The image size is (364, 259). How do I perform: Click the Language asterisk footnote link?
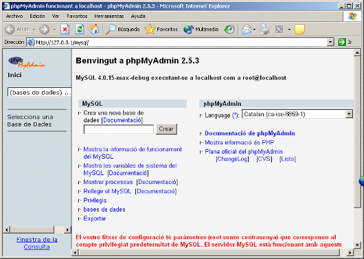click(236, 115)
